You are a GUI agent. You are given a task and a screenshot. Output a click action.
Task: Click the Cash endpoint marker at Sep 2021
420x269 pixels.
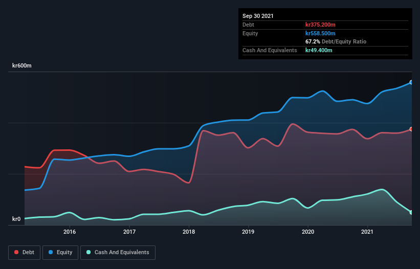coord(411,212)
